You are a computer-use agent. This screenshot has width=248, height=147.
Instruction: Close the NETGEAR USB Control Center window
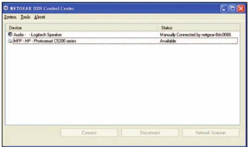pyautogui.click(x=241, y=8)
